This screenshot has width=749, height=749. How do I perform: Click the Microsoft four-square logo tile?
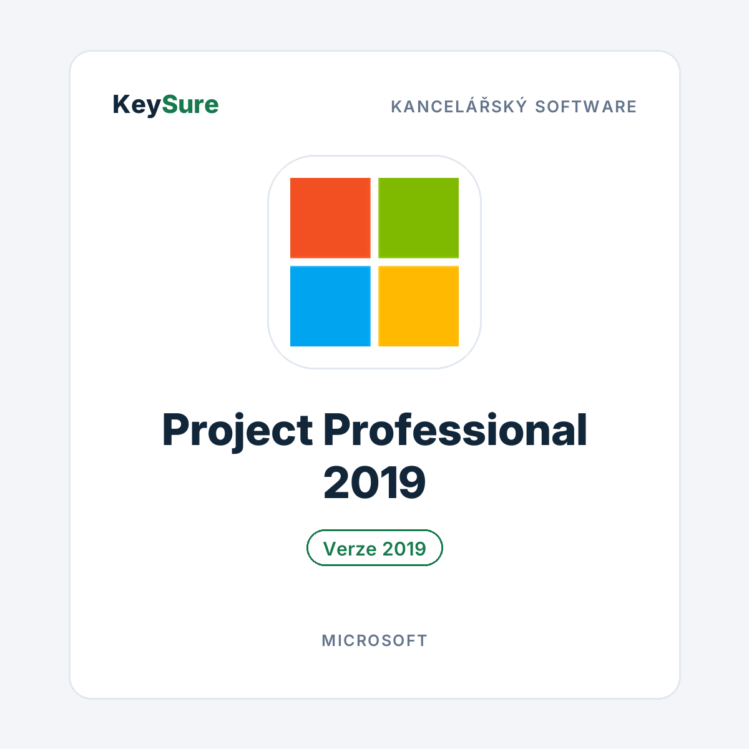coord(374,262)
